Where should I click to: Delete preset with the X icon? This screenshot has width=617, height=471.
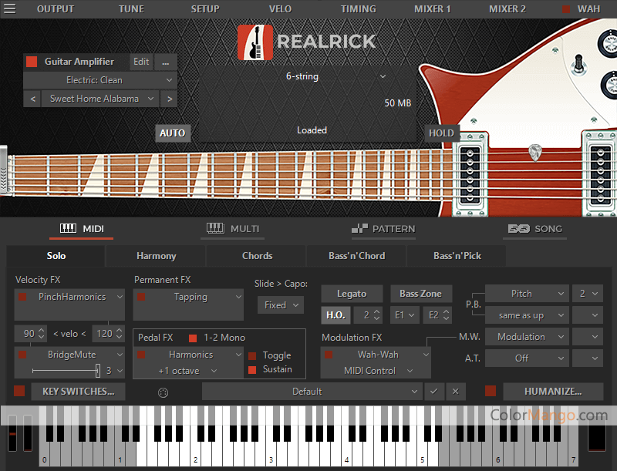pyautogui.click(x=455, y=392)
